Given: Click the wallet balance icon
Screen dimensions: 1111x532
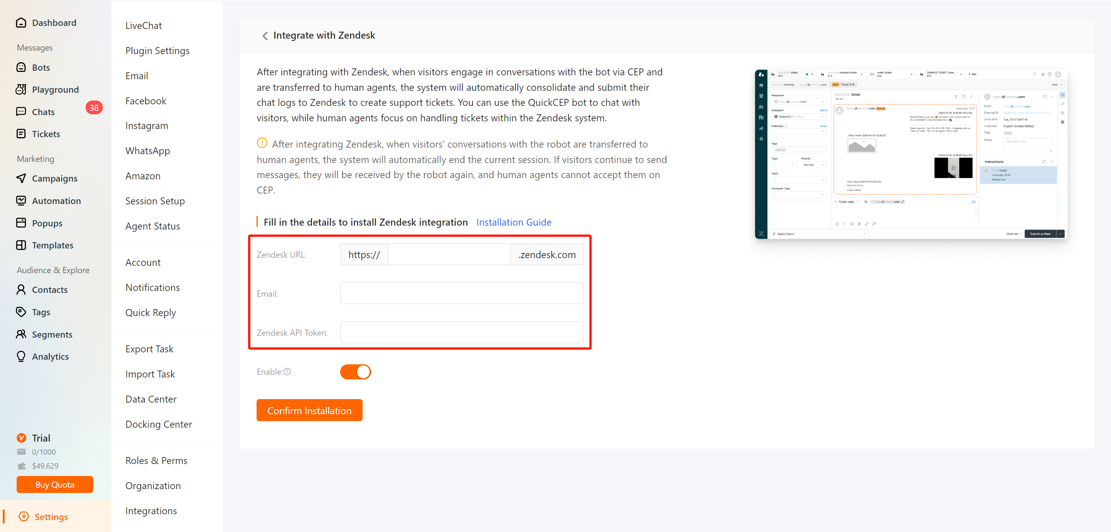Looking at the screenshot, I should (21, 466).
